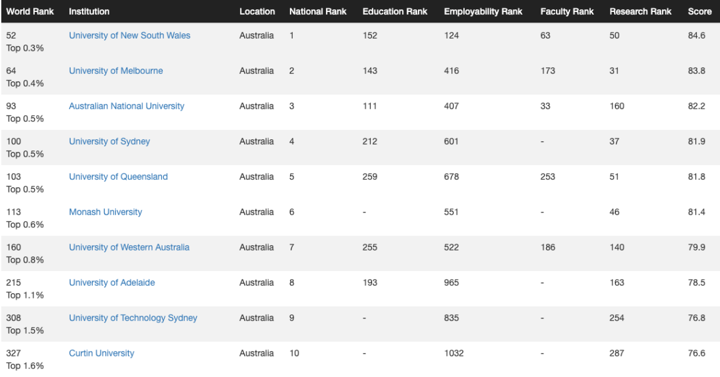Select 'Top 0.3%' text

(25, 48)
